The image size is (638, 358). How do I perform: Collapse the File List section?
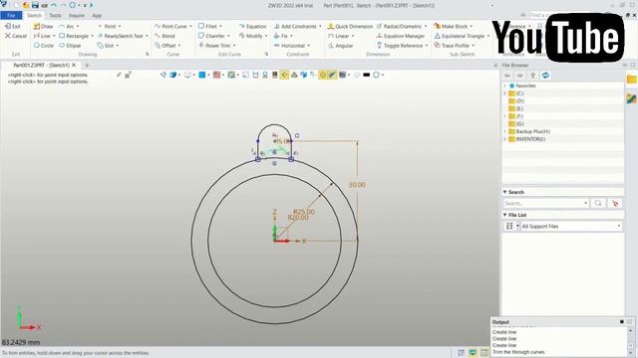pos(505,215)
